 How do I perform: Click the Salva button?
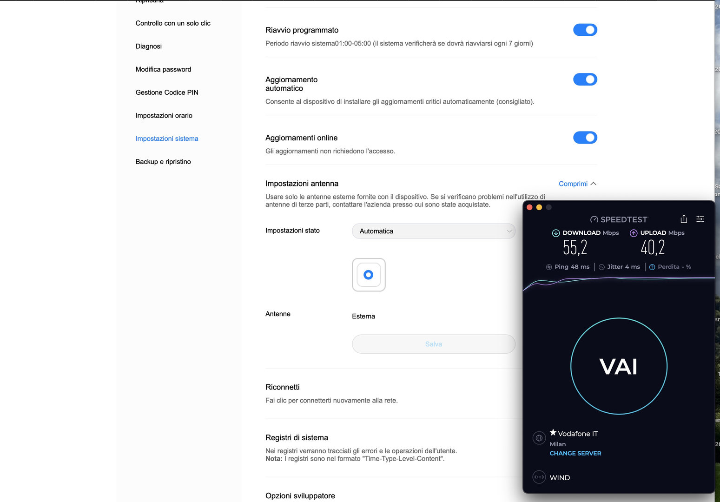pos(434,344)
